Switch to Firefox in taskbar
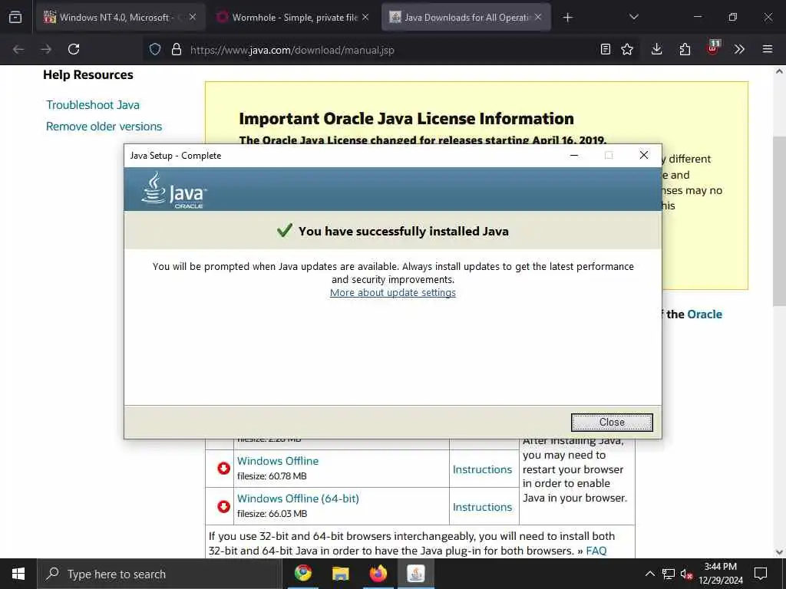786x589 pixels. [378, 573]
